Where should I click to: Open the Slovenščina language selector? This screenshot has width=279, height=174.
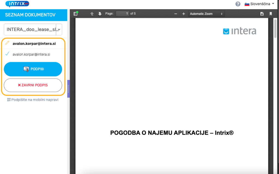point(260,4)
